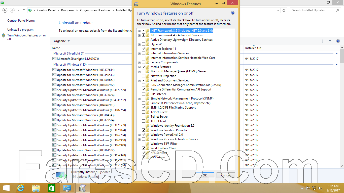Click the folder icon beside Legacy Components
The image size is (344, 193).
click(x=147, y=62)
